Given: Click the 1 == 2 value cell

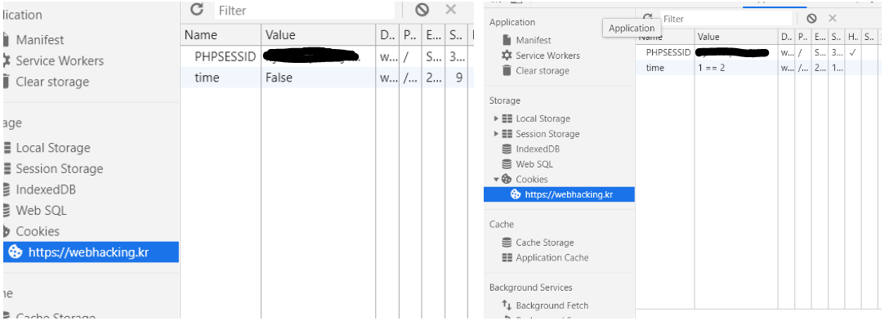Looking at the screenshot, I should pyautogui.click(x=712, y=68).
